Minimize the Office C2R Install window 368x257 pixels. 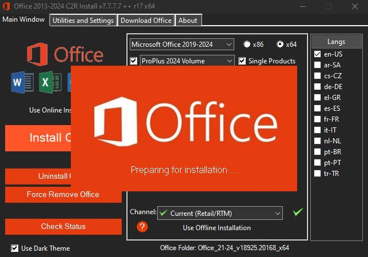click(303, 6)
